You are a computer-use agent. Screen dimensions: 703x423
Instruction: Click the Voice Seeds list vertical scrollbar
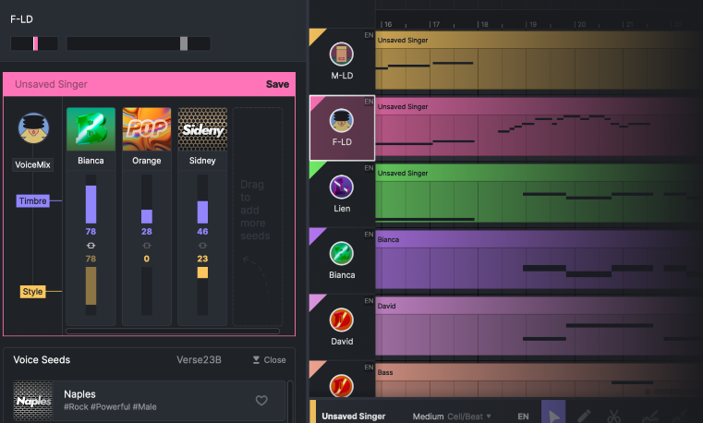290,401
